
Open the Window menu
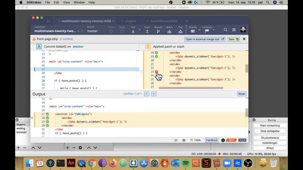coord(79,2)
